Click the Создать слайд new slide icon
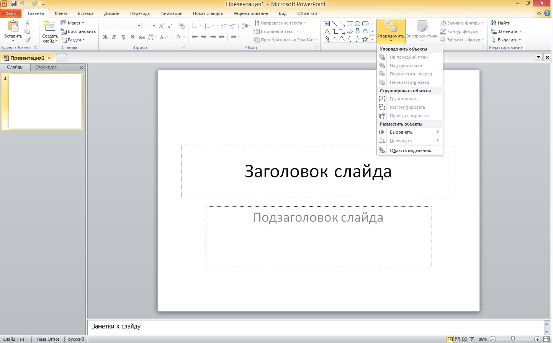553x343 pixels. point(49,26)
